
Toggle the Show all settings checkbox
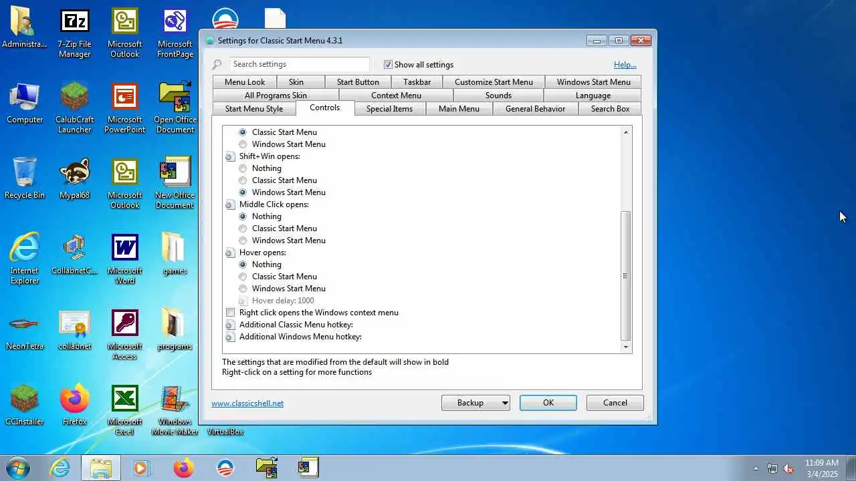coord(388,65)
